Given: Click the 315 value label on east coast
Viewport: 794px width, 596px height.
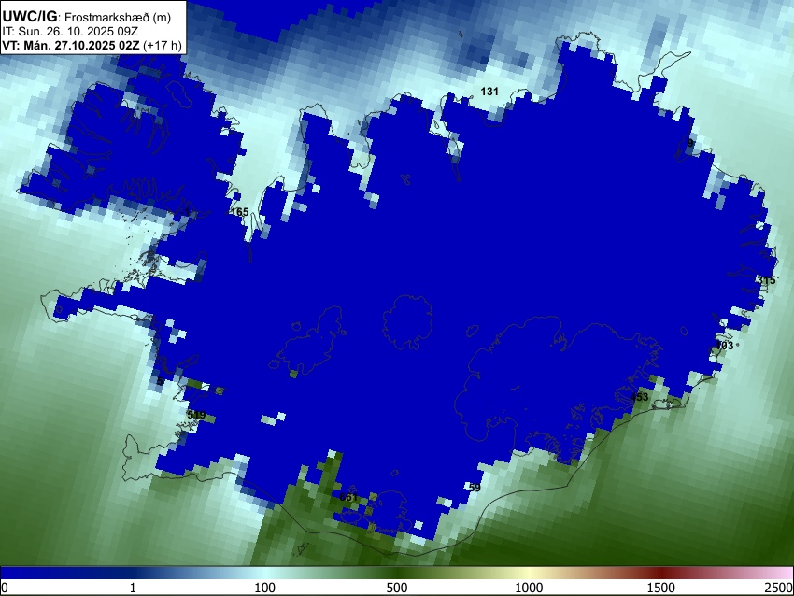Looking at the screenshot, I should coord(766,280).
